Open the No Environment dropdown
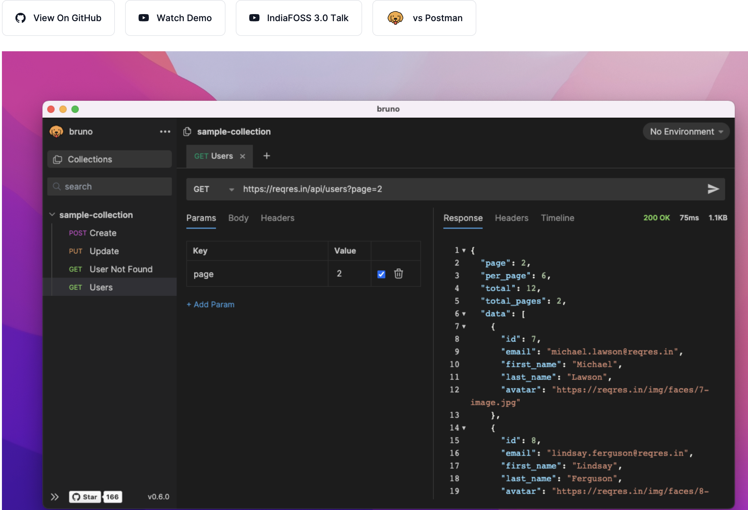748x510 pixels. (x=686, y=131)
